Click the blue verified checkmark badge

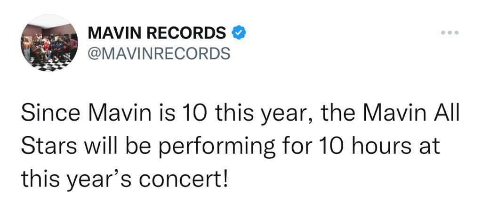coord(239,33)
